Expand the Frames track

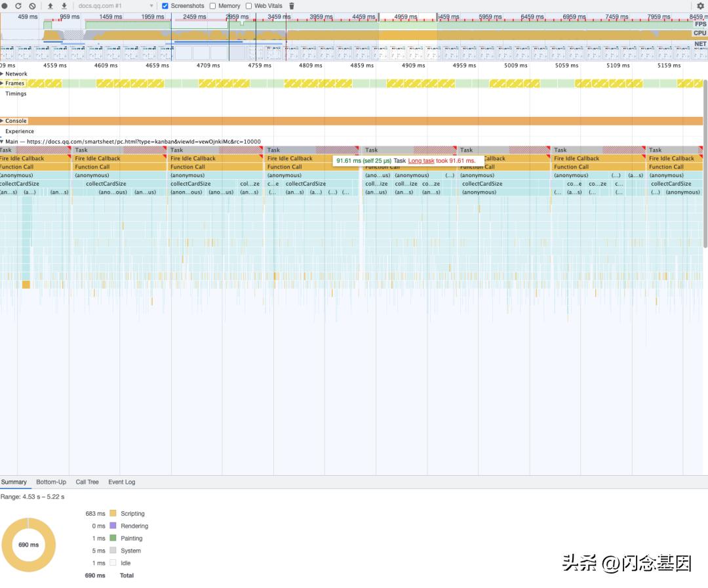(2, 83)
